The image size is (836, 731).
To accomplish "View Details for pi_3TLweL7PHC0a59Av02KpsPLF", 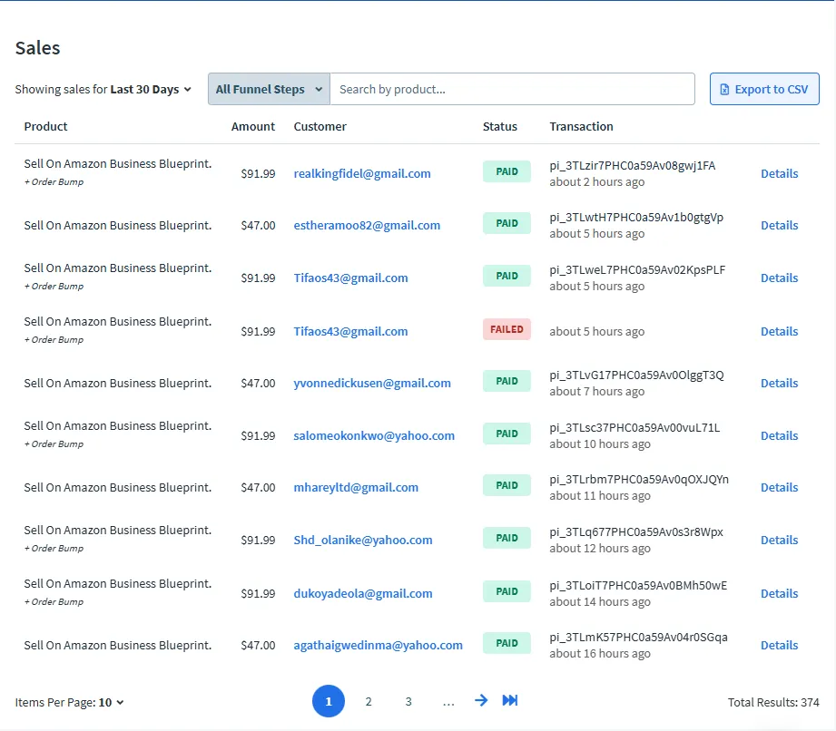I will pyautogui.click(x=779, y=278).
